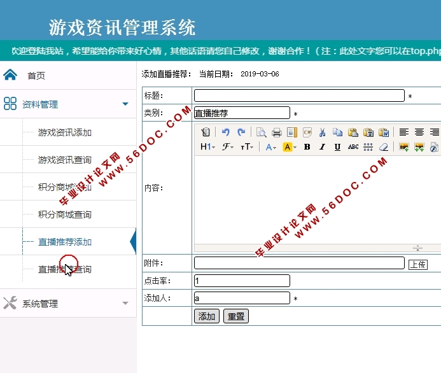Click the 上传 upload button
The image size is (441, 373).
418,264
